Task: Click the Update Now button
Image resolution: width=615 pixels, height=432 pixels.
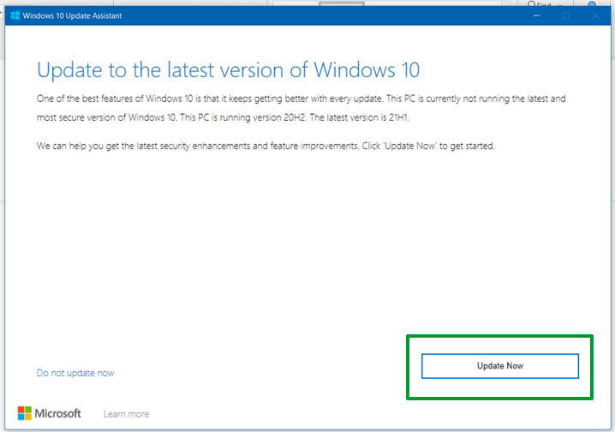Action: (499, 366)
